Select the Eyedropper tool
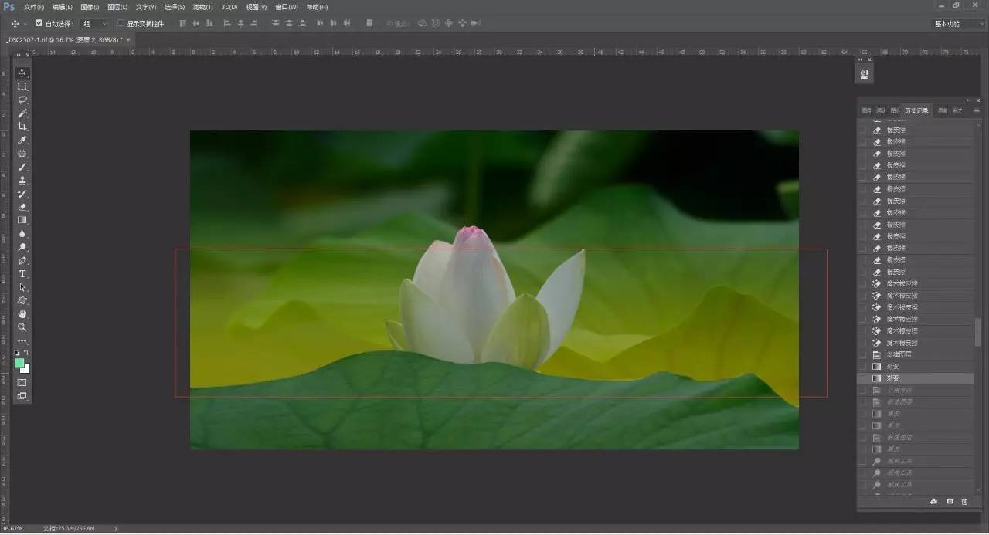Image resolution: width=989 pixels, height=535 pixels. click(22, 140)
